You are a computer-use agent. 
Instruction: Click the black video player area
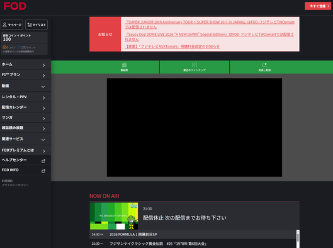pyautogui.click(x=195, y=127)
